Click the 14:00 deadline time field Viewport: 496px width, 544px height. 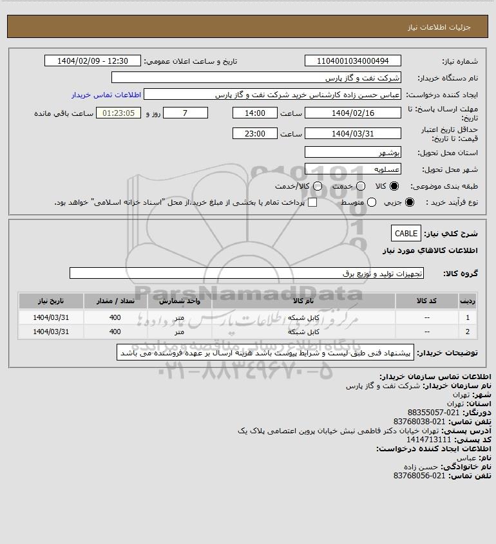[255, 113]
